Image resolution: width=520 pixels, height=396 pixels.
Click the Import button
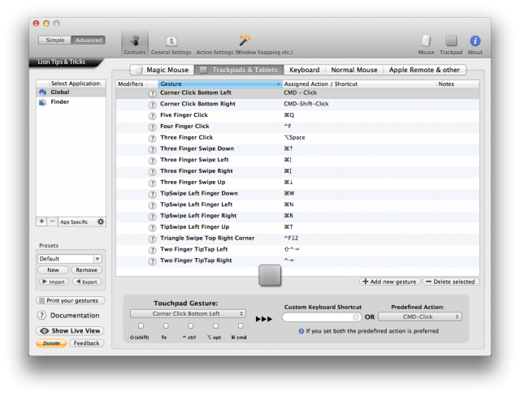[54, 282]
